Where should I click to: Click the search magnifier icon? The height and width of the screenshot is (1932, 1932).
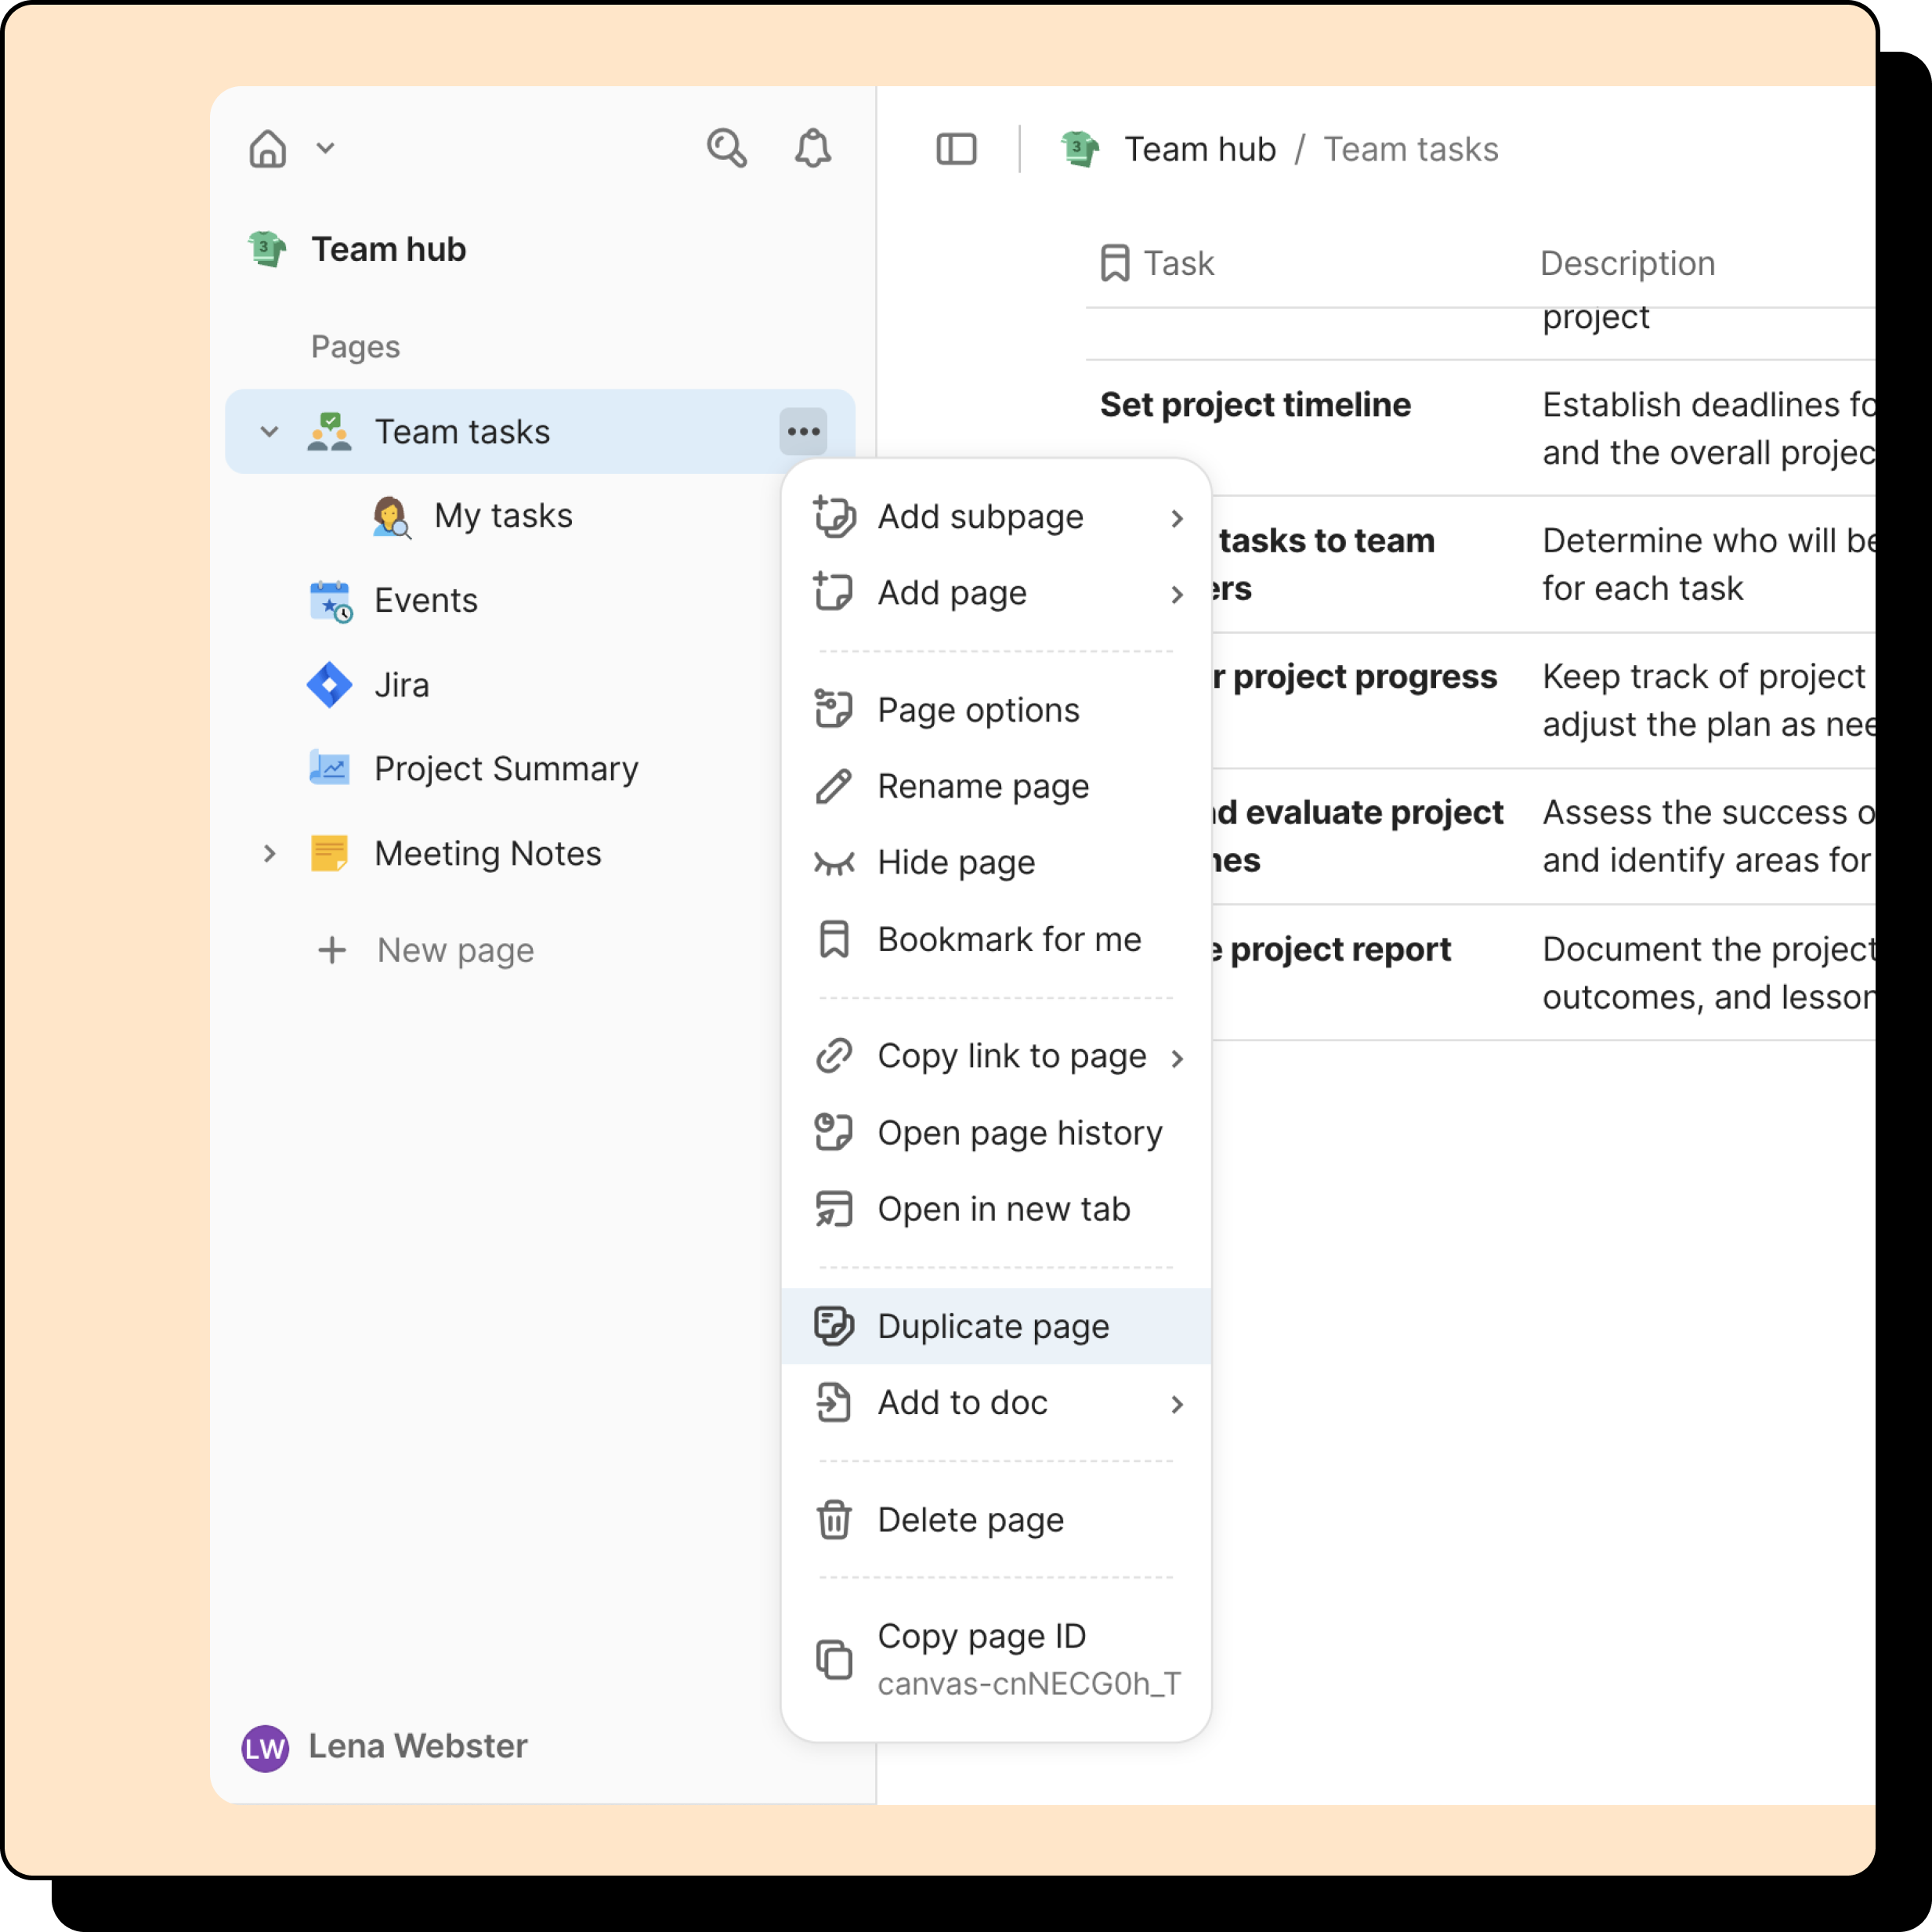(726, 149)
